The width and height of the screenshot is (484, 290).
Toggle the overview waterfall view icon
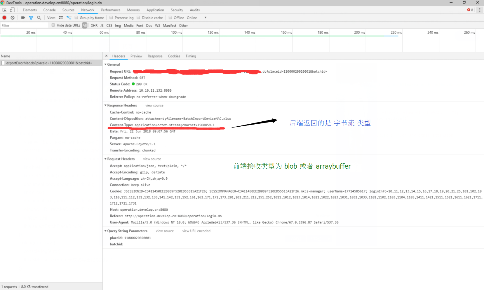[69, 18]
